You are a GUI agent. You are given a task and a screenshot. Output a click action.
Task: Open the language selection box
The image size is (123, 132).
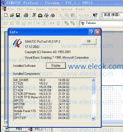pos(112,15)
